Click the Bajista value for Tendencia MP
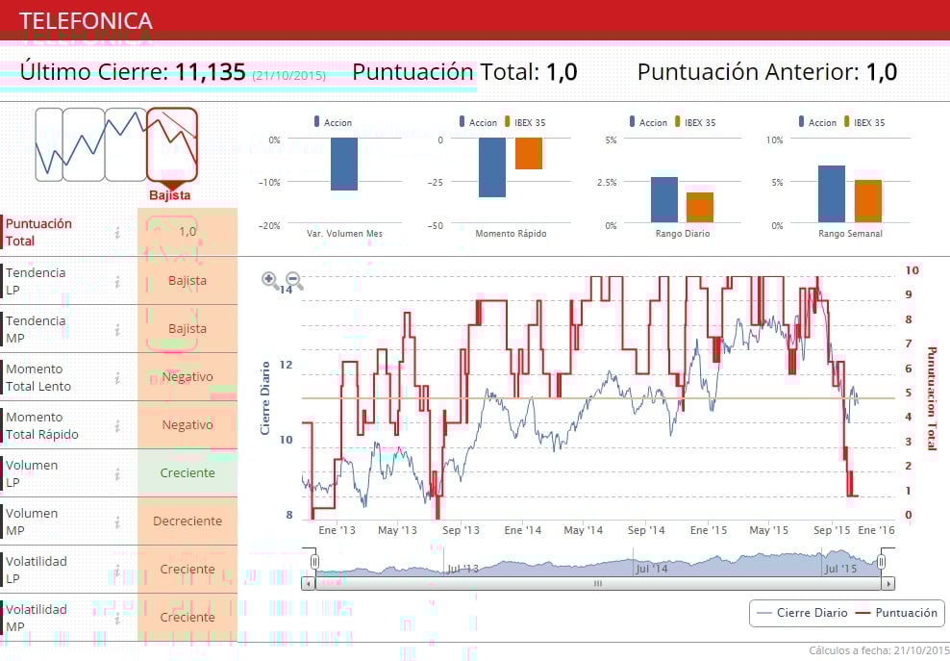This screenshot has height=661, width=950. pos(187,329)
